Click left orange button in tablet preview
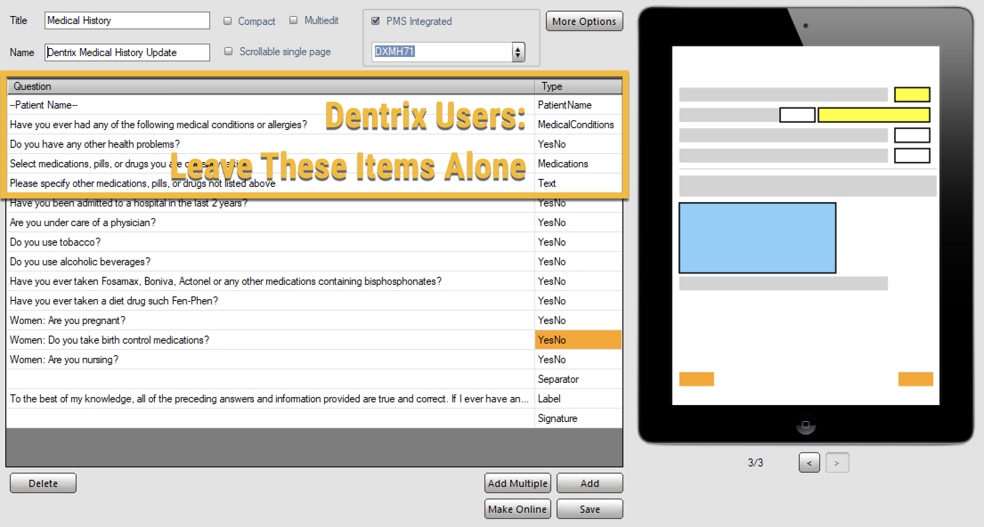 (696, 379)
